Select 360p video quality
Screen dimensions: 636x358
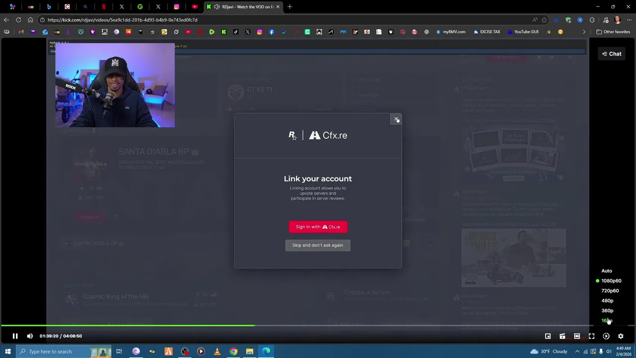pyautogui.click(x=607, y=311)
